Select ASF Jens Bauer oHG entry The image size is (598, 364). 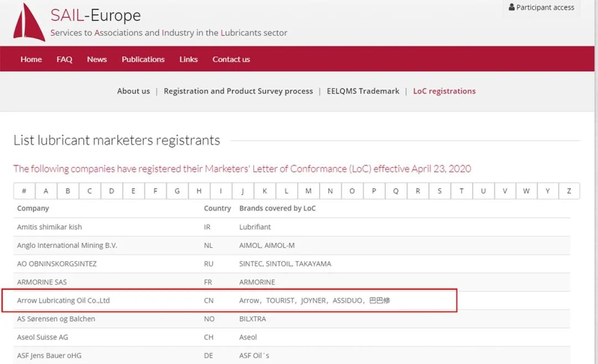(49, 356)
